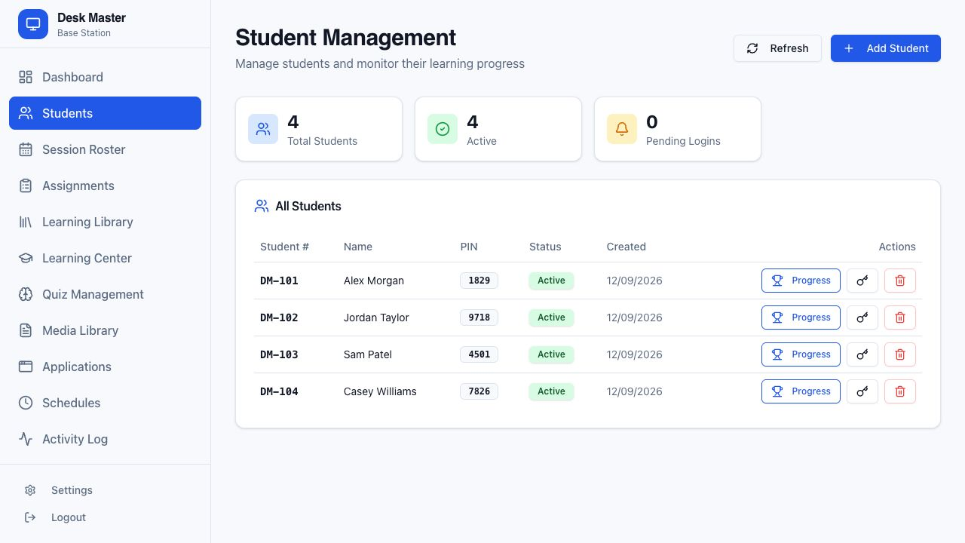Click student number DM-103
Viewport: 965px width, 543px height.
(x=279, y=354)
